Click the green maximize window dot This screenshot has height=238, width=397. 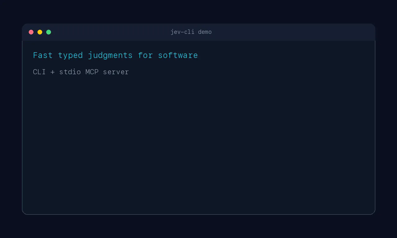pyautogui.click(x=48, y=32)
